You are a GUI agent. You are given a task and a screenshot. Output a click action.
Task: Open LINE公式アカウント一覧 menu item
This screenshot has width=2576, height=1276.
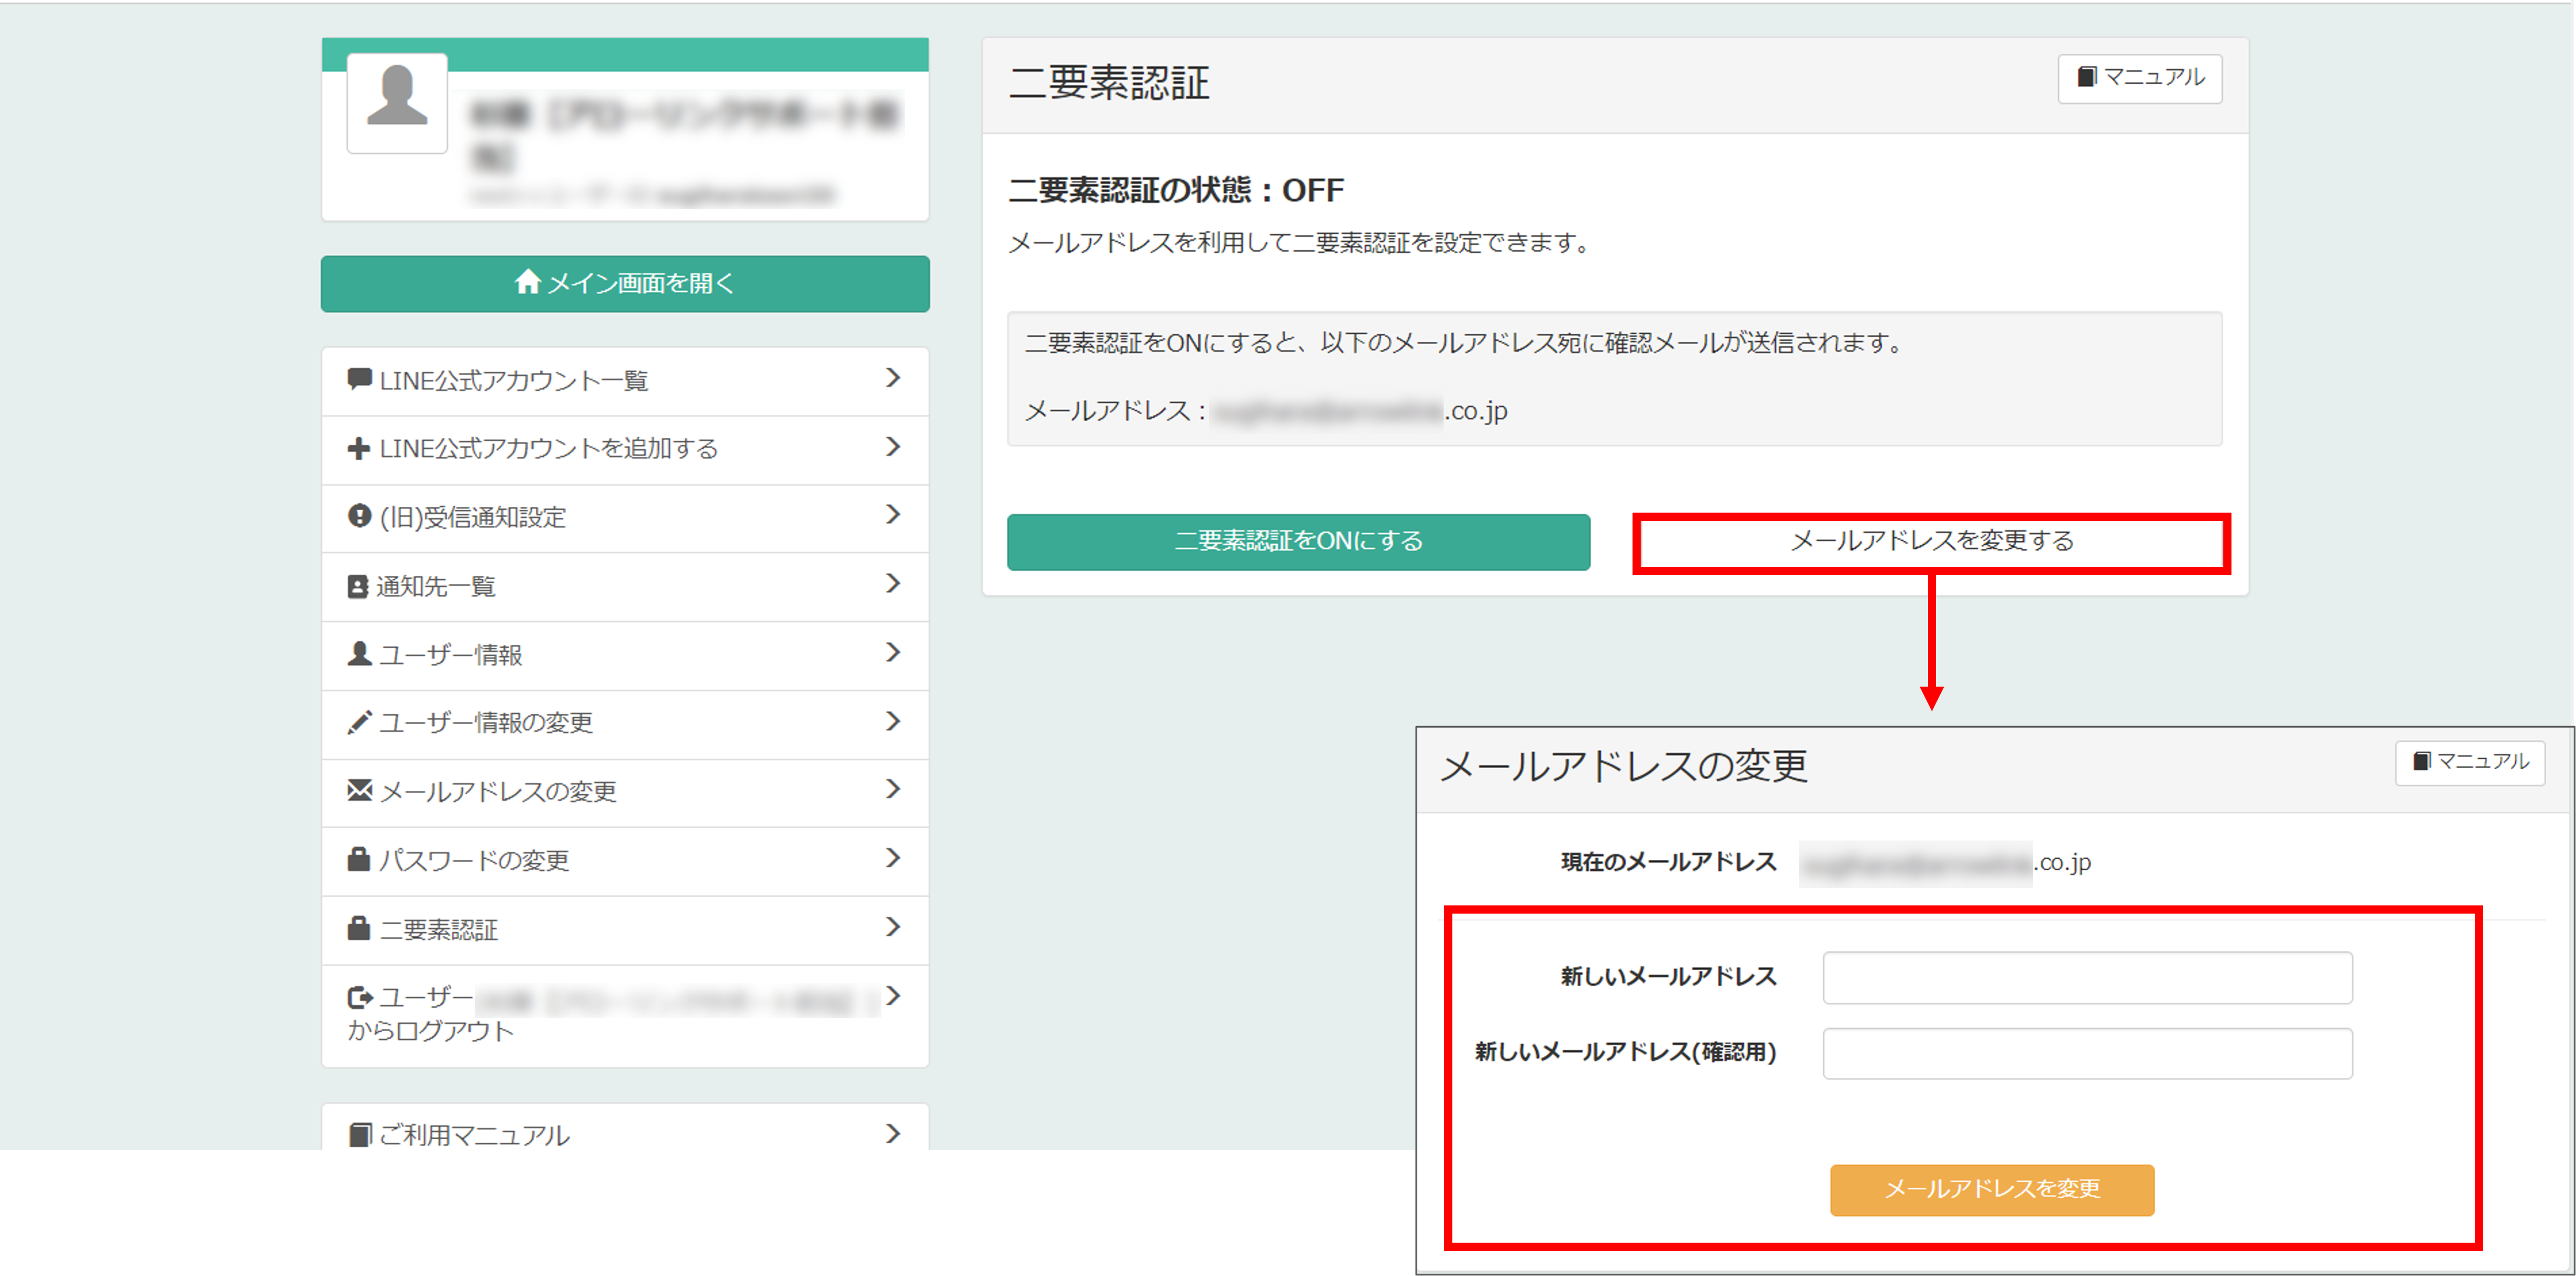pos(625,381)
